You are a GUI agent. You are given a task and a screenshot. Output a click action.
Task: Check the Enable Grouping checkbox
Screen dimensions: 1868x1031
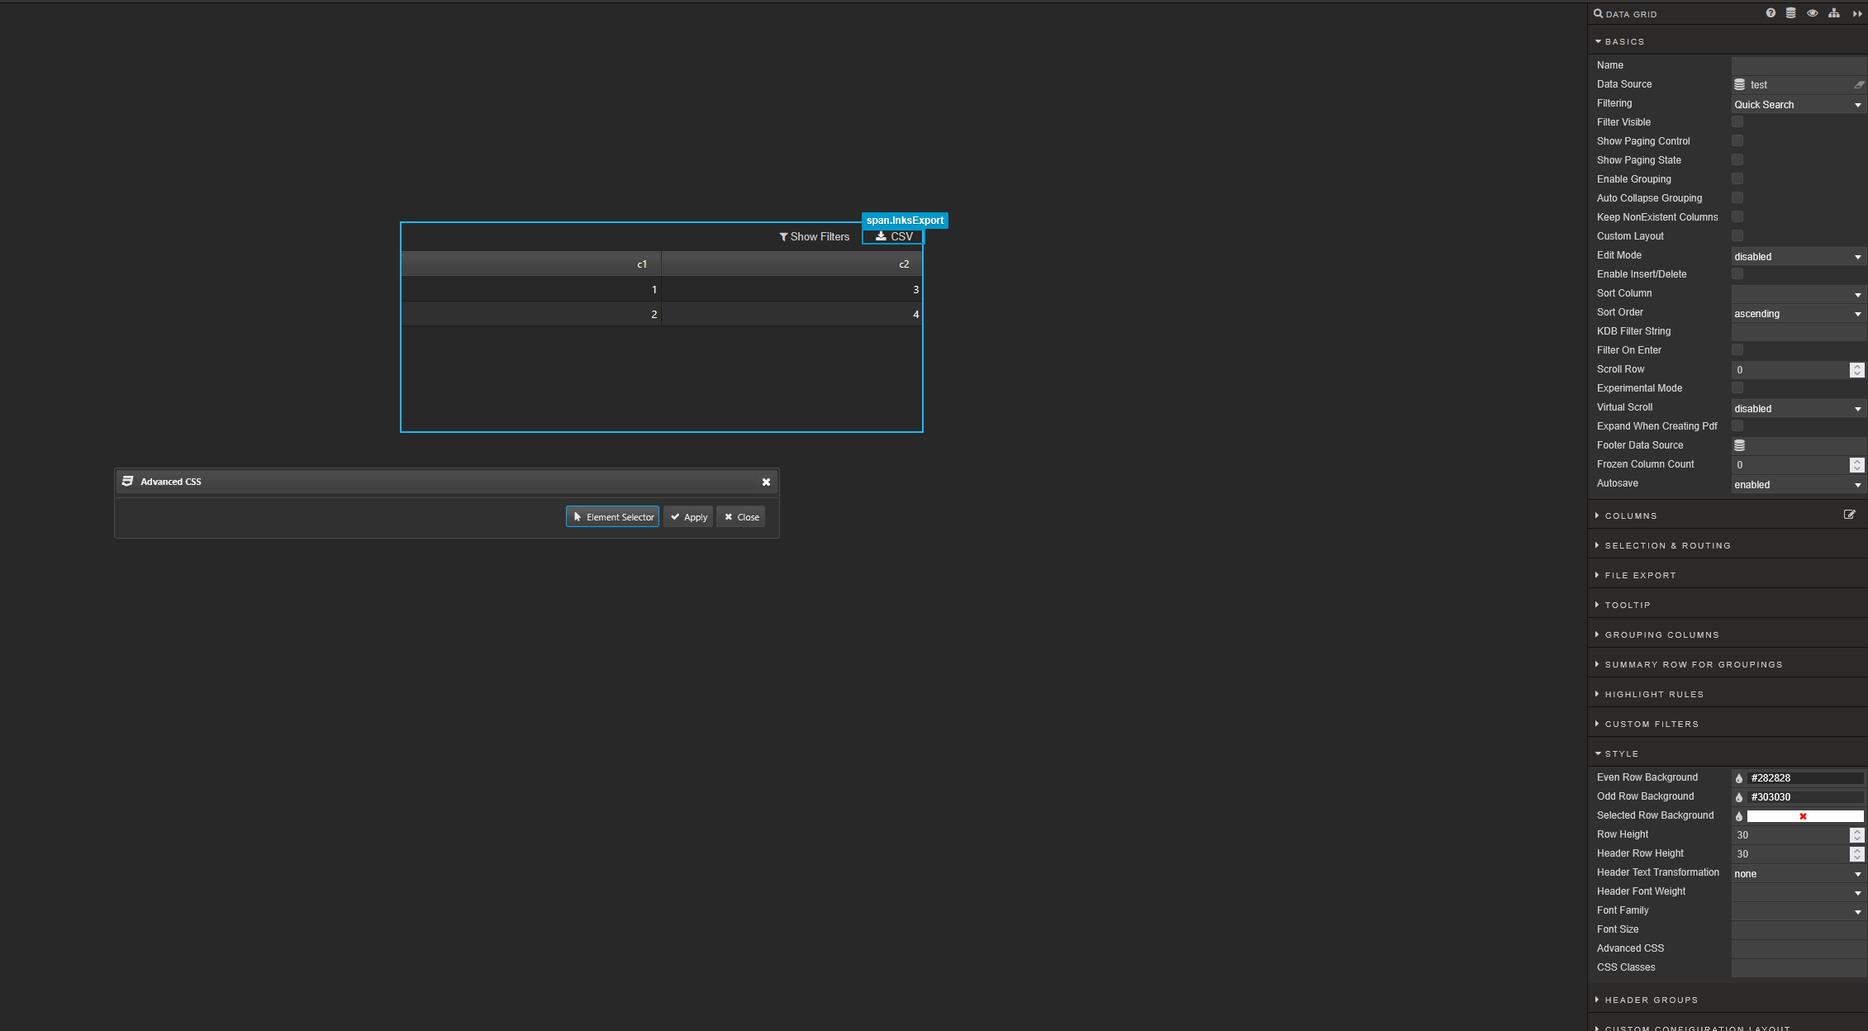(1737, 179)
